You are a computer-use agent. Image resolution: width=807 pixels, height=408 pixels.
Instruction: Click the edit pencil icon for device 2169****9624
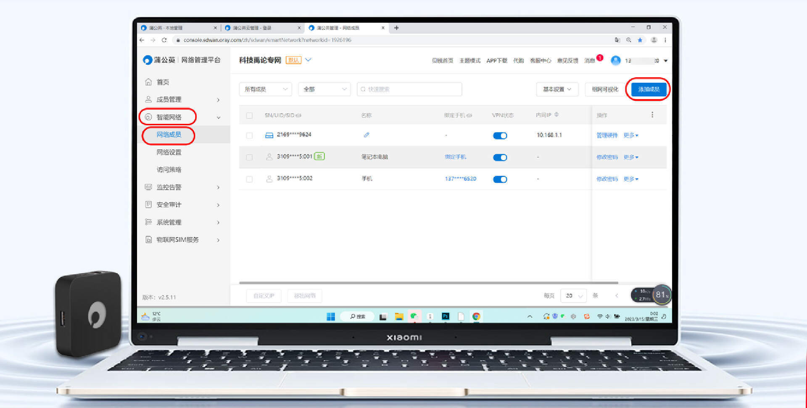coord(366,135)
